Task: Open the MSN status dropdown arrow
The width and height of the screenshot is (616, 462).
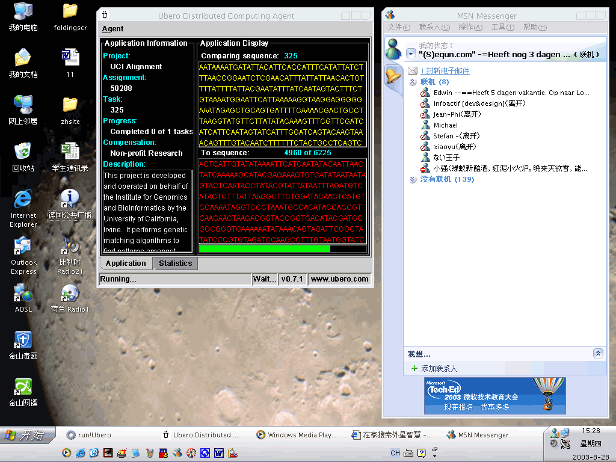Action: (411, 54)
